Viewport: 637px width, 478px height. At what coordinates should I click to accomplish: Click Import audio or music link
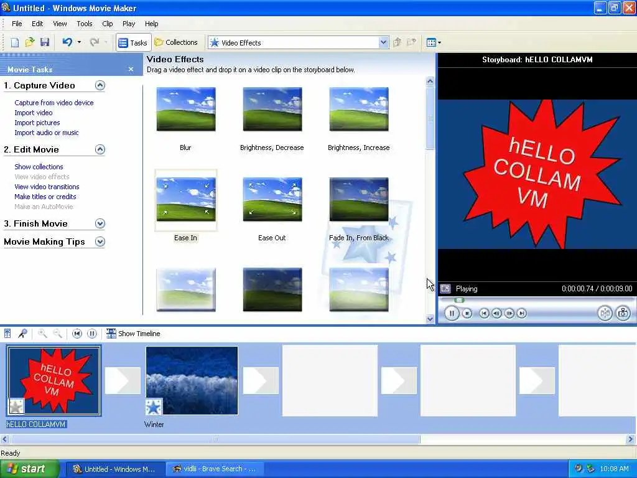(x=46, y=133)
